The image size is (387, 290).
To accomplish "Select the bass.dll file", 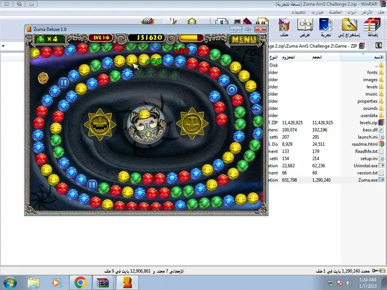I will (327, 130).
